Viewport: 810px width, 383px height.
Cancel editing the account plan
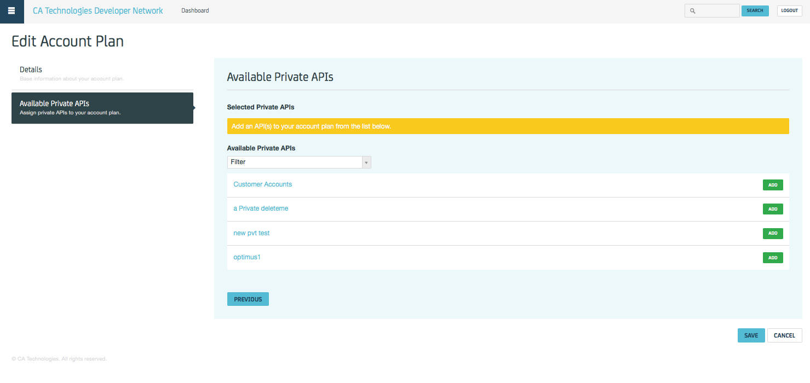(x=784, y=335)
